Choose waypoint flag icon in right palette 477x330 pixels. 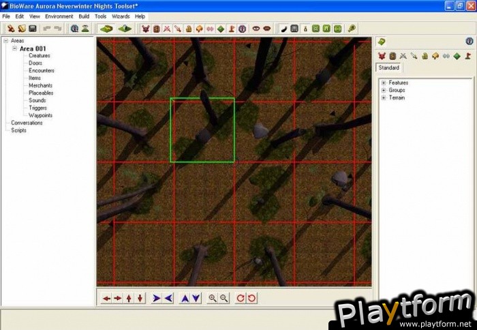[x=467, y=56]
